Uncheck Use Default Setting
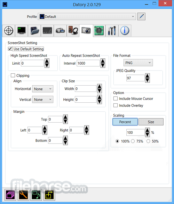Image resolution: width=174 pixels, height=204 pixels. pos(10,49)
